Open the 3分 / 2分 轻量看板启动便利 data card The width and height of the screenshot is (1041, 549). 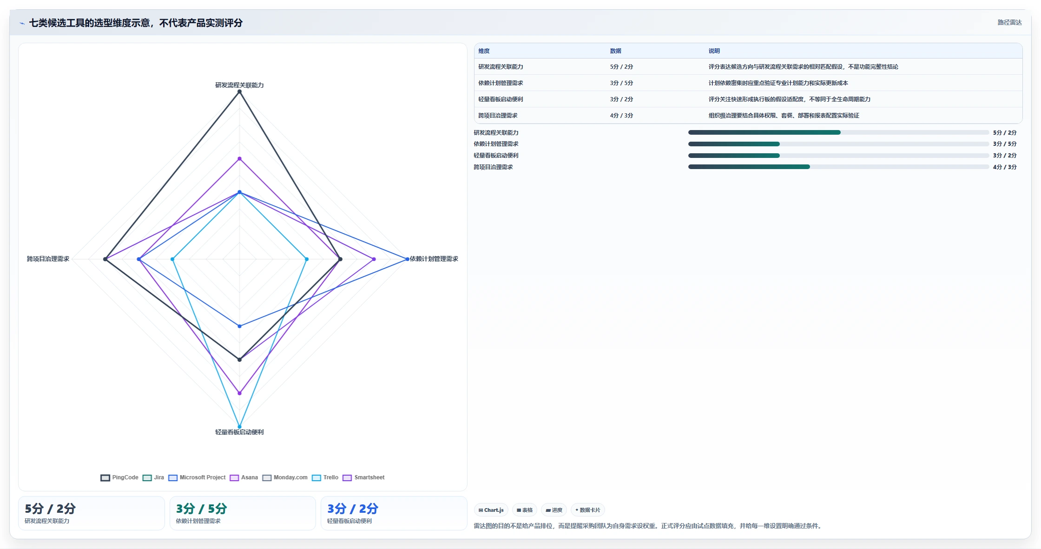[394, 513]
